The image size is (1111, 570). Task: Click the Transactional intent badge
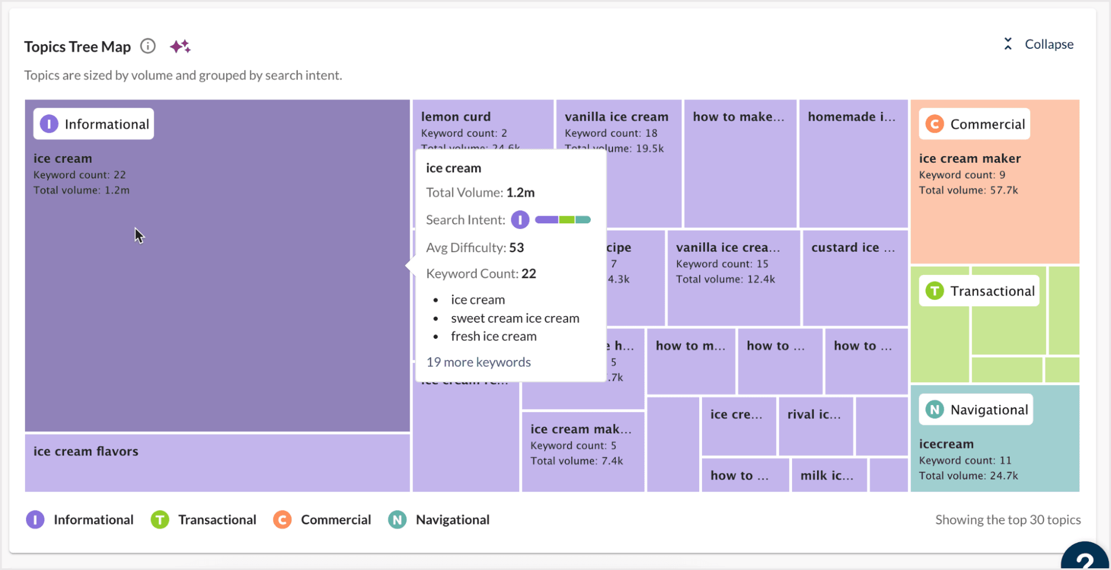[x=979, y=290]
